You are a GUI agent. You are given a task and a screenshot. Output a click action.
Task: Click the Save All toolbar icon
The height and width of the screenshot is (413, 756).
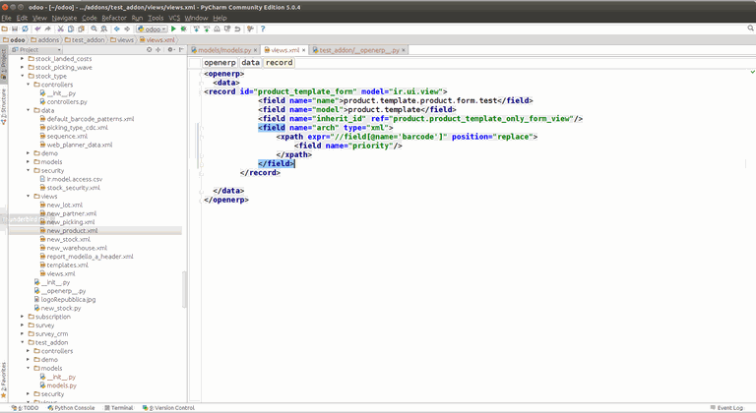[x=15, y=29]
